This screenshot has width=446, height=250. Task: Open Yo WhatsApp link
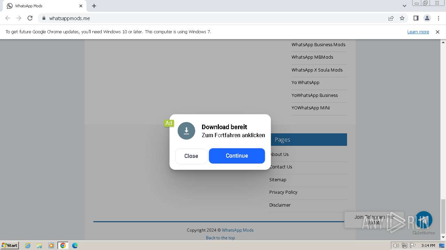click(x=306, y=82)
